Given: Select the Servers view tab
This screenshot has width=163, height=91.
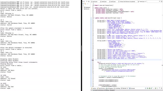Looking at the screenshot, I should coord(124,88).
